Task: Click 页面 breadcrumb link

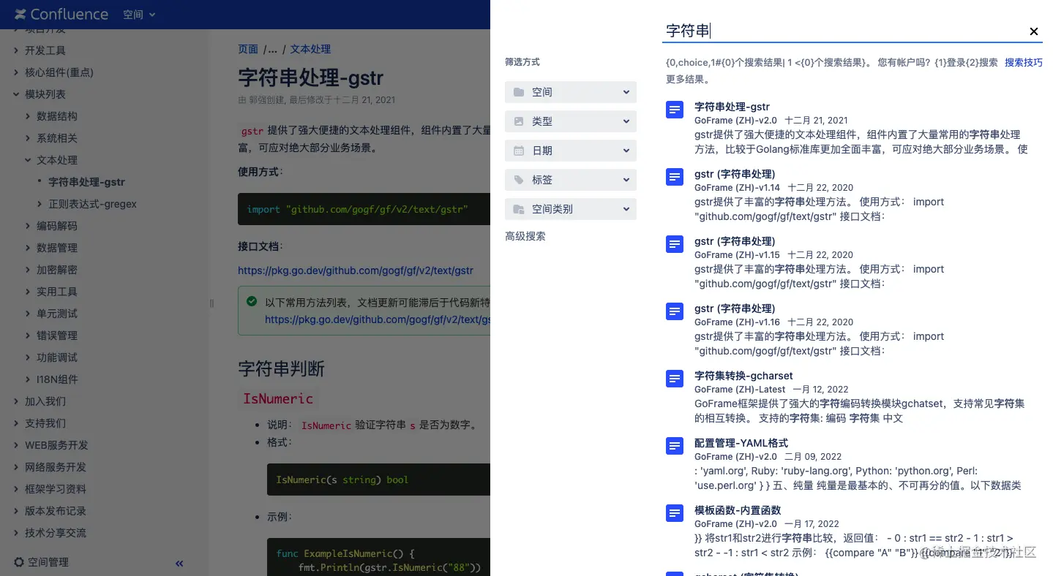Action: [248, 49]
